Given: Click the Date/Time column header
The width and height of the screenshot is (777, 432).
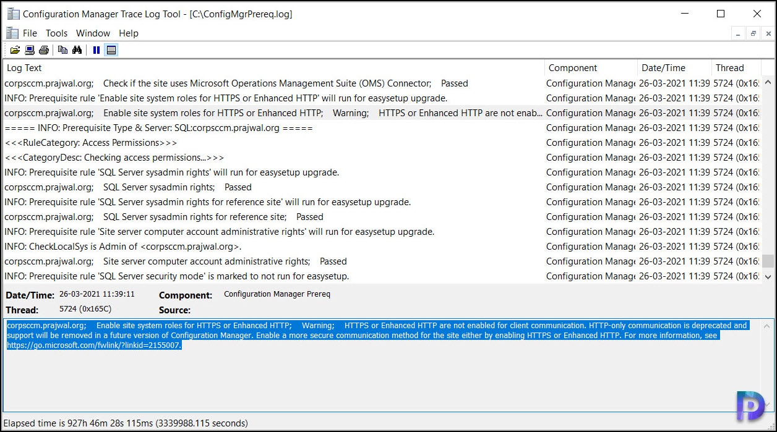Looking at the screenshot, I should [x=674, y=68].
